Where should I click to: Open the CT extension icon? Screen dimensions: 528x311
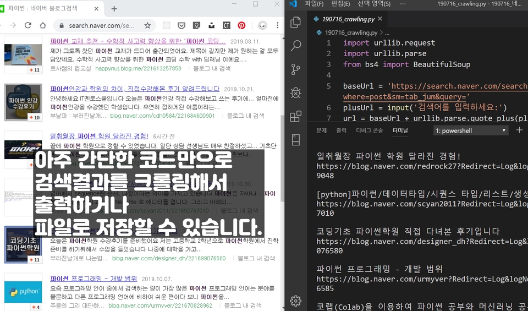(x=226, y=25)
